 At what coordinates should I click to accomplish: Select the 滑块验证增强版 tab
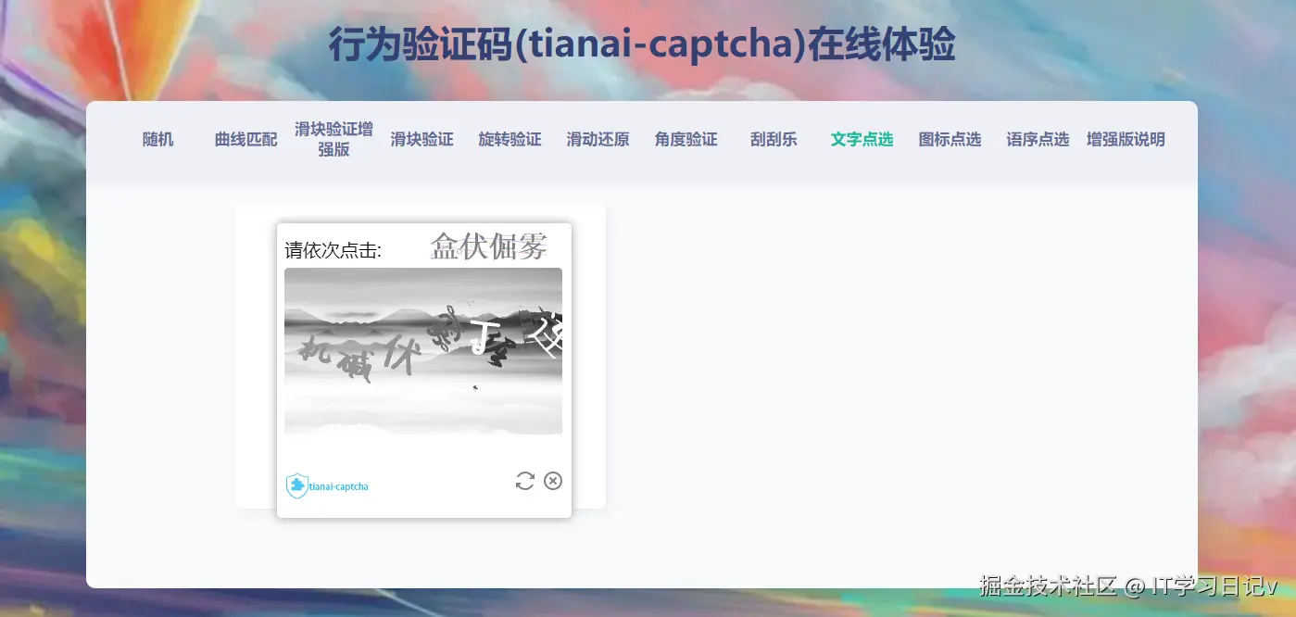point(333,139)
